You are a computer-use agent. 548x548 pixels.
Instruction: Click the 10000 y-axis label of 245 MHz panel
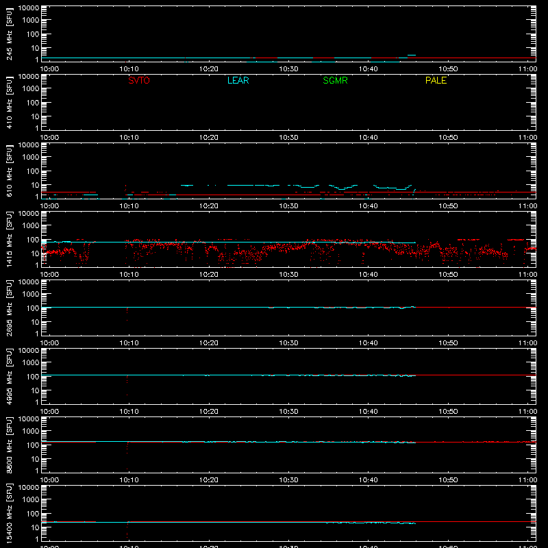(x=29, y=8)
